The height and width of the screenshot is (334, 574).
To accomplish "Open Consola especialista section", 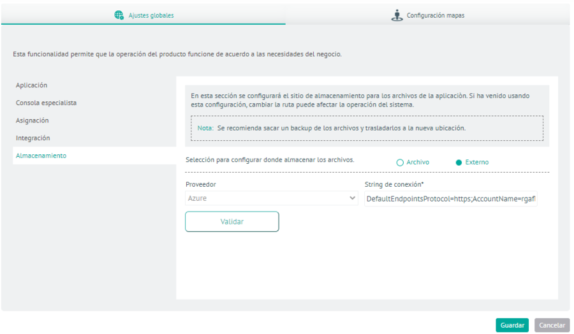I will pos(46,103).
